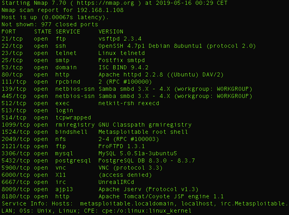Screen dimensions: 289x215
Task: Select the vsftpd 2.3.4 version text
Action: coord(120,39)
